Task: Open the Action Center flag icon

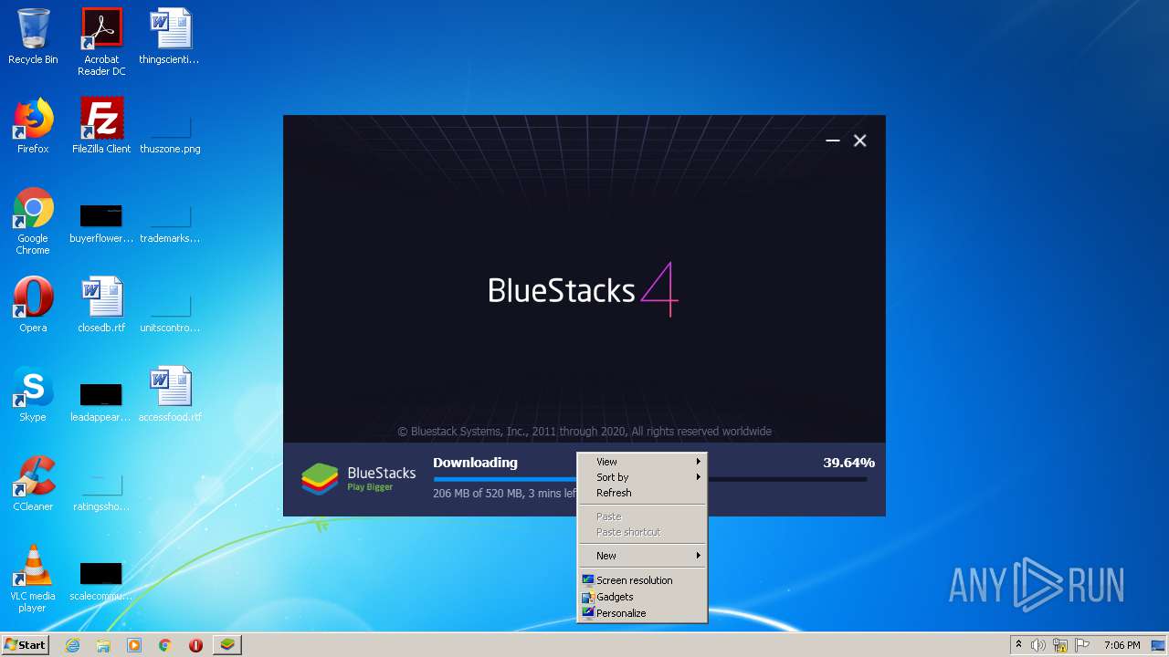Action: pos(1082,645)
